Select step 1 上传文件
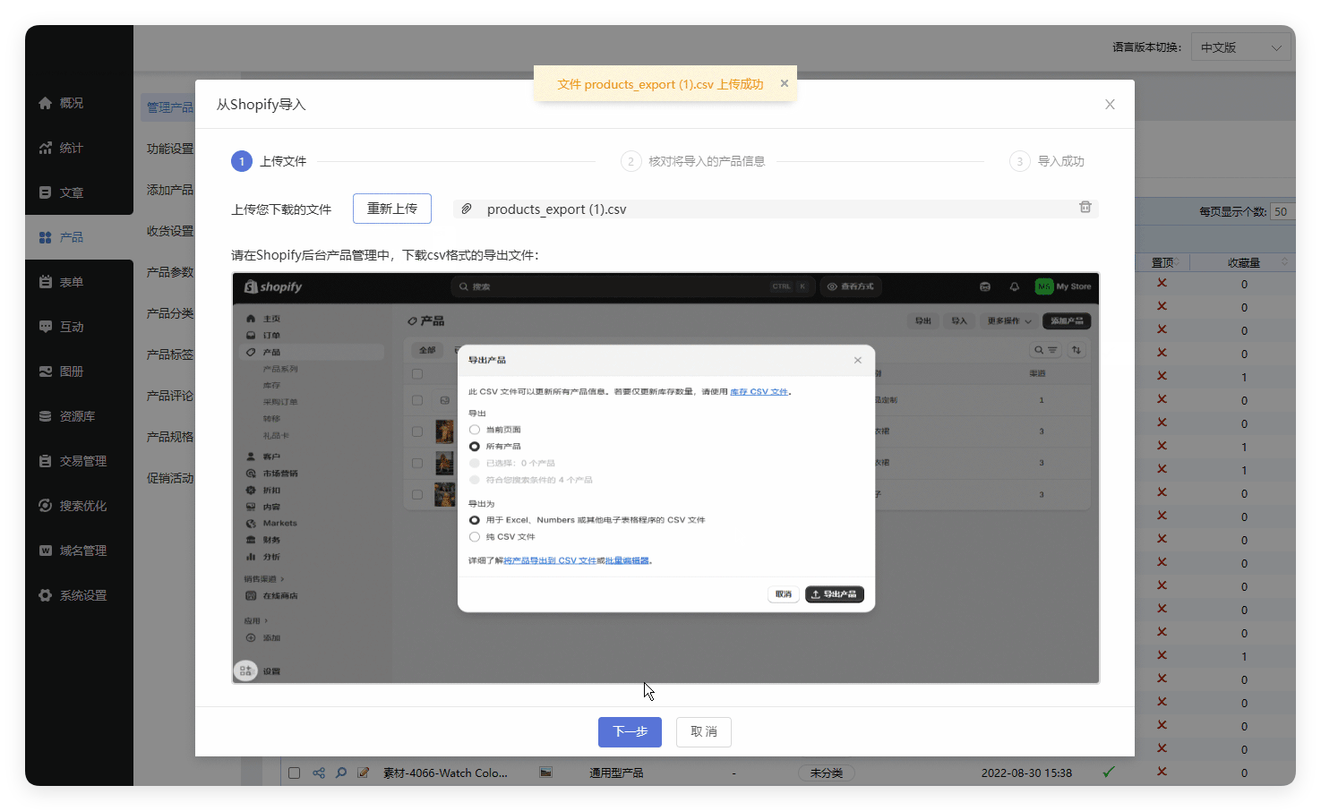Image resolution: width=1321 pixels, height=811 pixels. (269, 161)
